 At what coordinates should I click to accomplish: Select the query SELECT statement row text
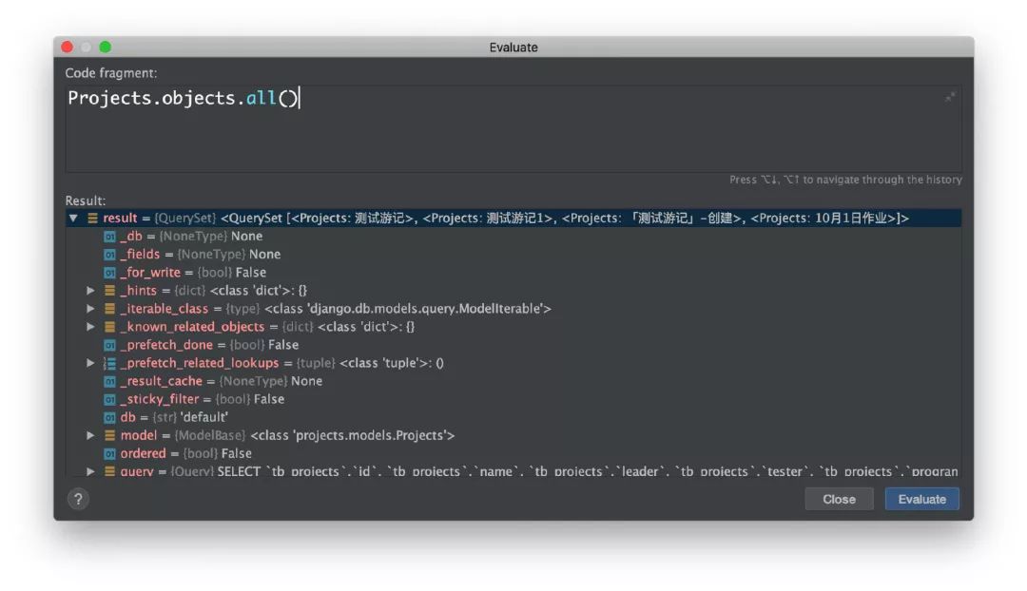tap(539, 471)
